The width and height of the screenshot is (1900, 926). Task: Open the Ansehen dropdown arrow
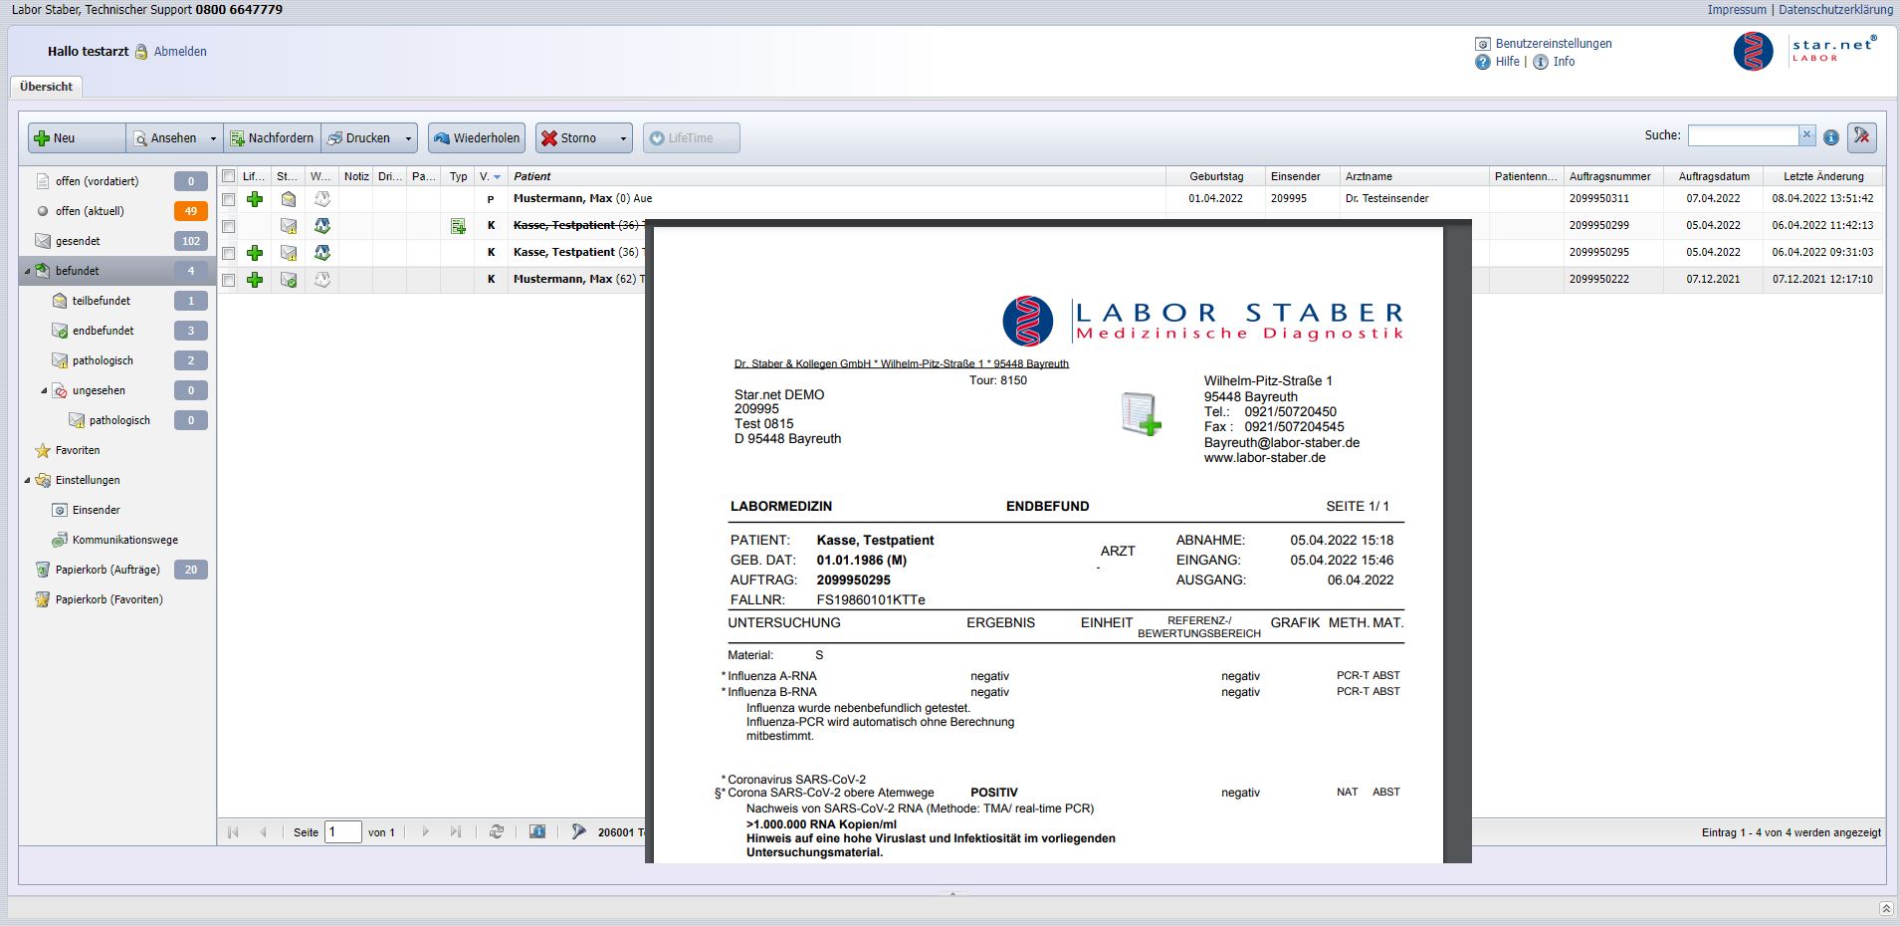tap(213, 138)
